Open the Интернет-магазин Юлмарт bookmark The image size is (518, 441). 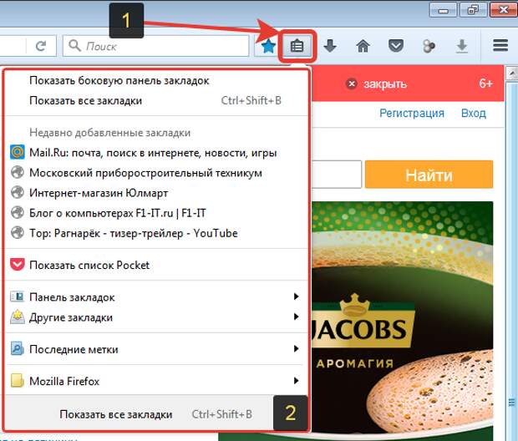99,193
